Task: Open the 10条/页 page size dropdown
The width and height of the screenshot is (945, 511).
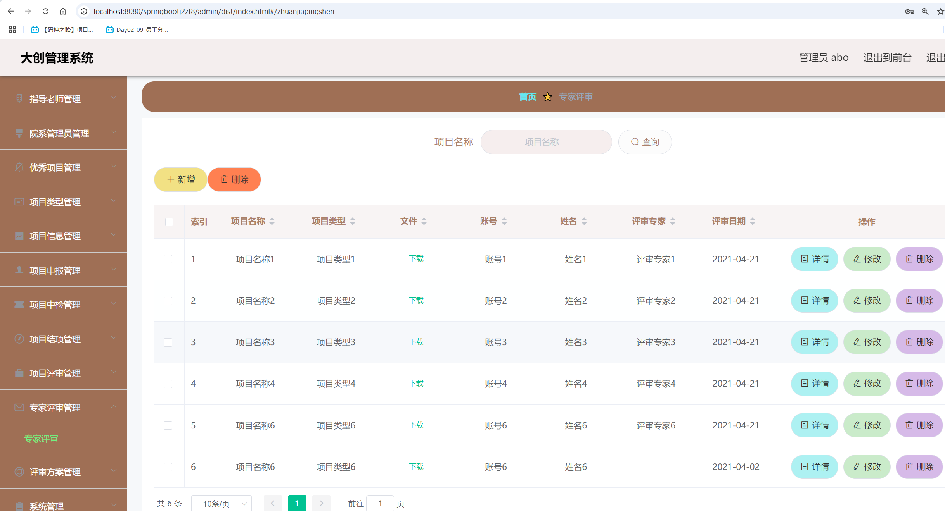Action: (x=222, y=503)
